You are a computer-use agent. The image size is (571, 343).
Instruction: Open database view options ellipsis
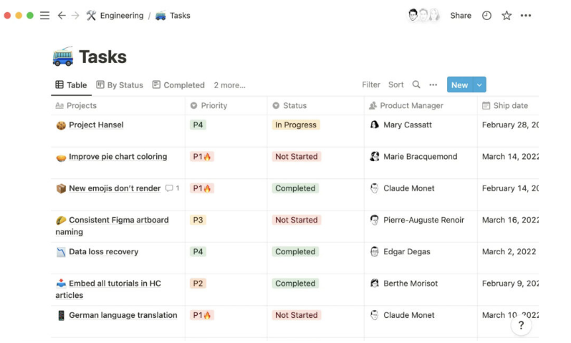(433, 84)
